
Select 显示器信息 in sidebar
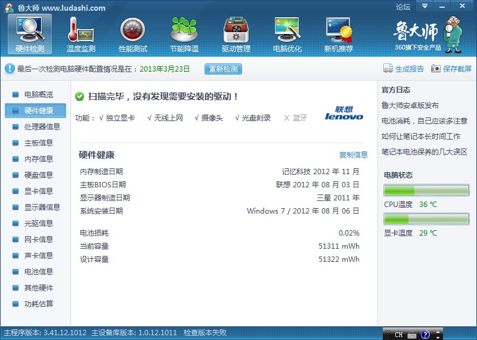click(x=35, y=208)
